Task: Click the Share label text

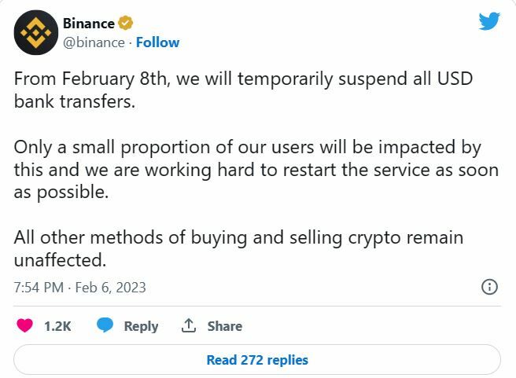Action: tap(224, 326)
